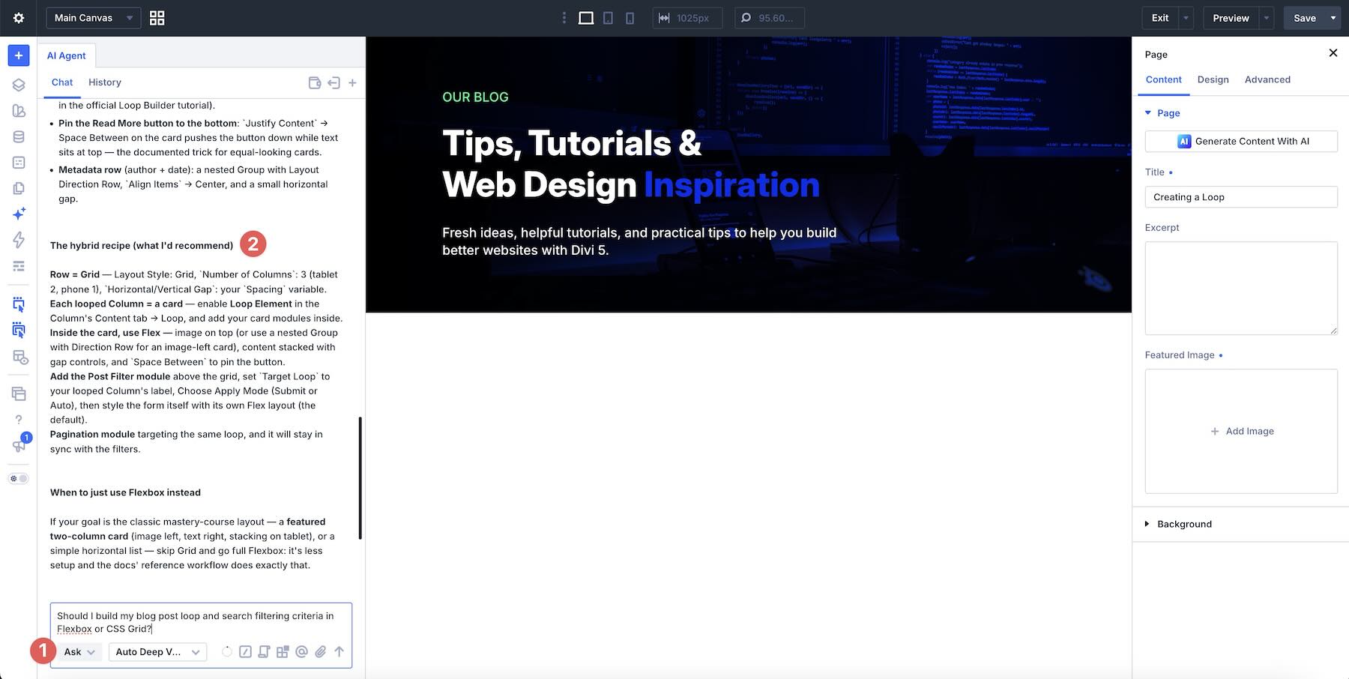Switch to the History tab

pyautogui.click(x=105, y=82)
